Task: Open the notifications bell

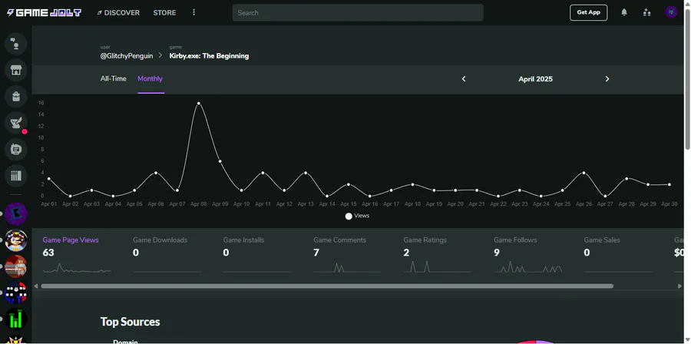Action: click(624, 12)
